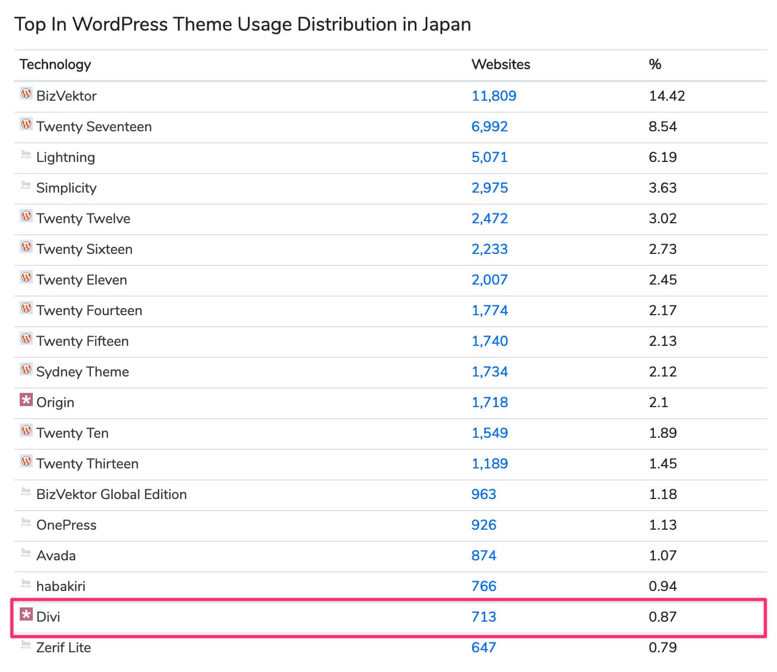Click the % column header
The width and height of the screenshot is (777, 672).
[x=655, y=65]
